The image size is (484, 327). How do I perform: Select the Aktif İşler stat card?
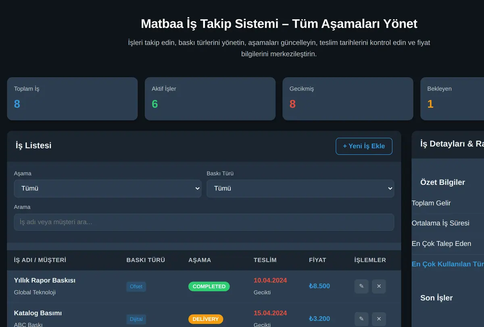coord(210,99)
